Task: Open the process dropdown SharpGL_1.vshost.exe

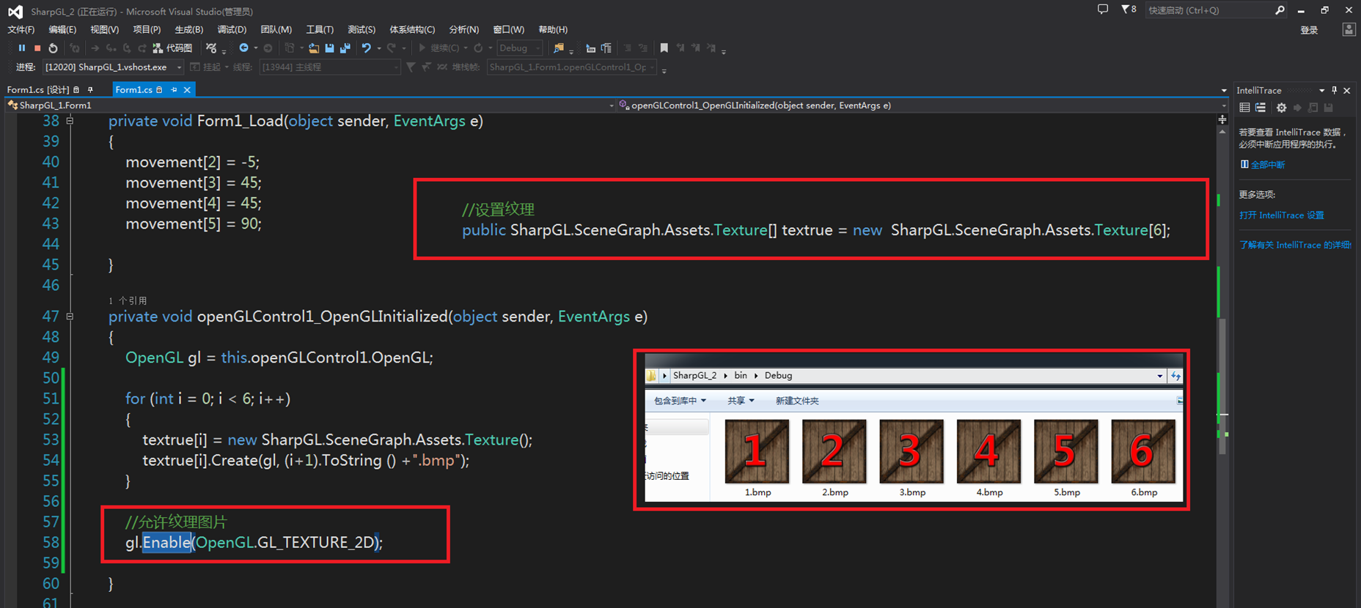Action: coord(113,67)
